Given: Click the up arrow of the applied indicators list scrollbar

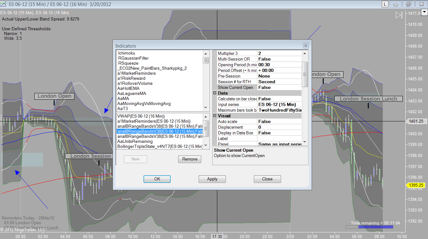Looking at the screenshot, I should point(206,116).
